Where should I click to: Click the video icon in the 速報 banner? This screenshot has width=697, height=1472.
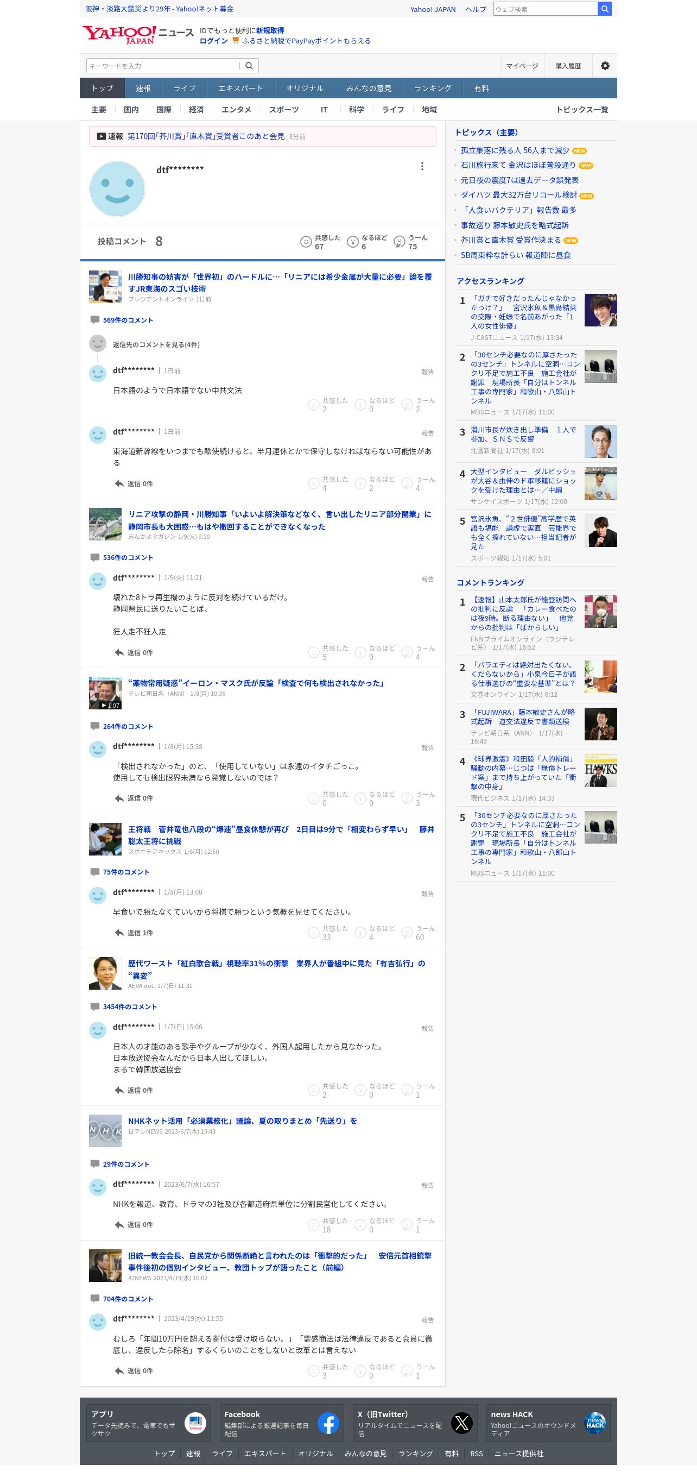pos(102,136)
